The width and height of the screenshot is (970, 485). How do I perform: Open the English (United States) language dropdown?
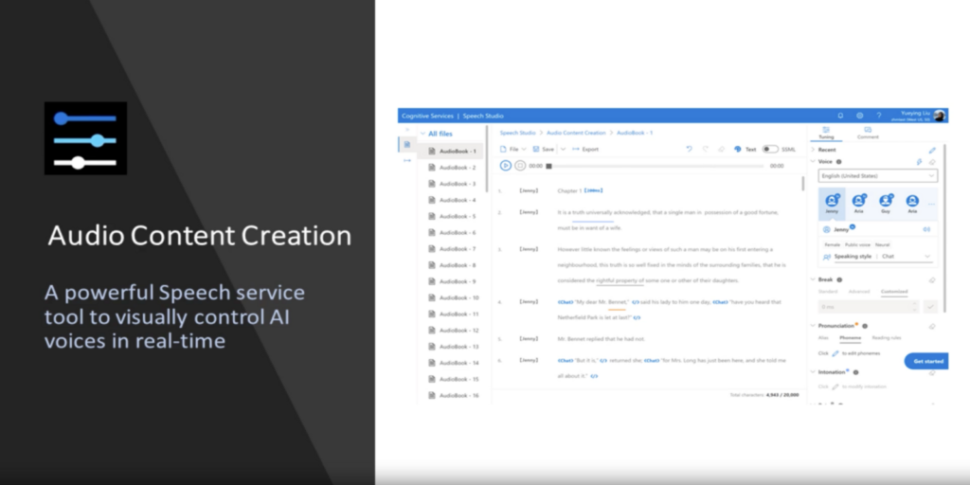(878, 176)
